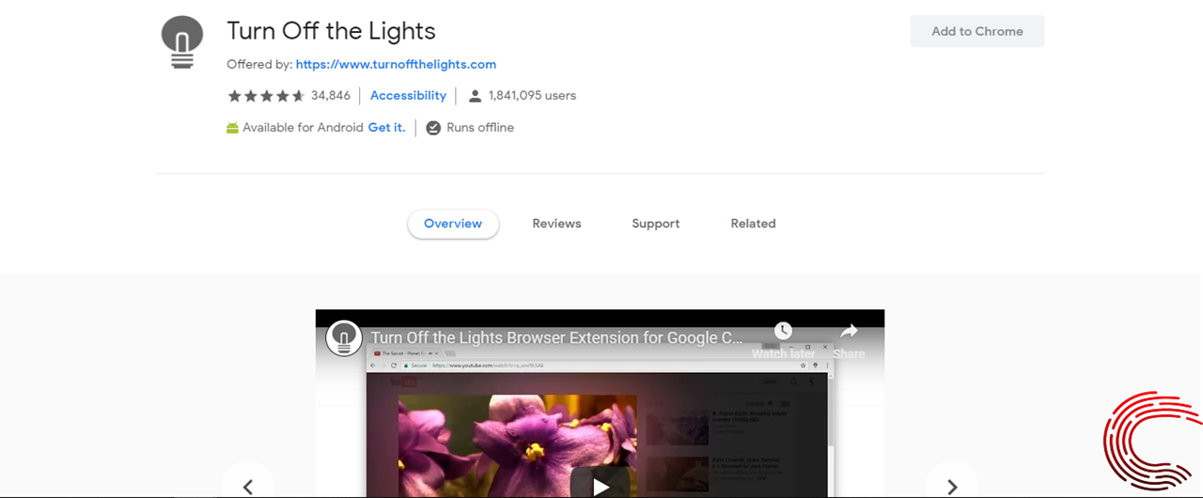Click the Watch later clock icon
Screen dimensions: 1203x498
(783, 331)
